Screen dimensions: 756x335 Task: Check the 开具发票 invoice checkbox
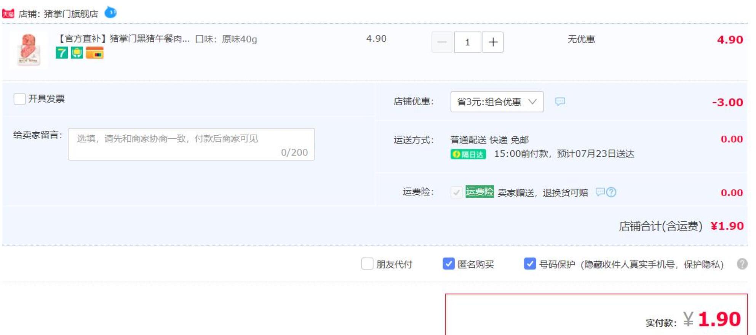click(19, 99)
